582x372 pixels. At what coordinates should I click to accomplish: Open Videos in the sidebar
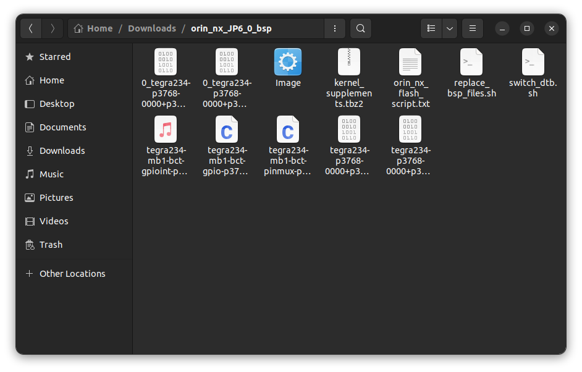tap(74, 221)
